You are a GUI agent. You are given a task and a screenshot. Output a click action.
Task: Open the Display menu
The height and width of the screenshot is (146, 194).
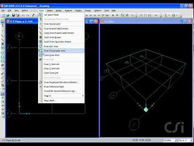[x=78, y=11]
